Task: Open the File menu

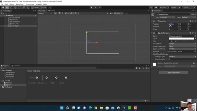Action: point(2,4)
